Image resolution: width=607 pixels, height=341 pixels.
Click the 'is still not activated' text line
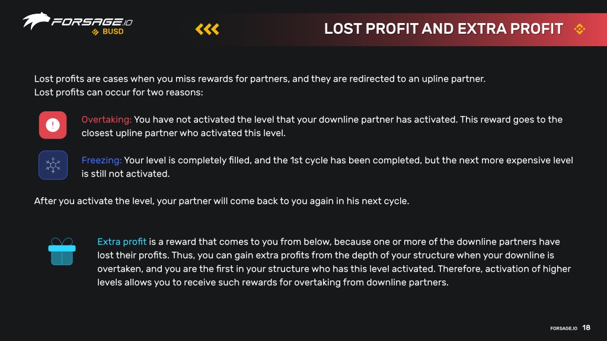(126, 173)
